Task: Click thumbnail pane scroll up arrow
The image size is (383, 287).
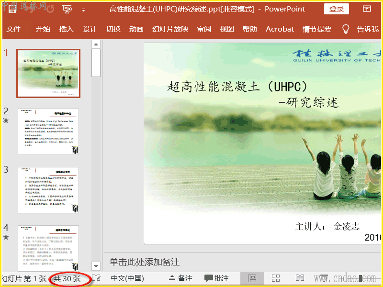Action: point(96,44)
